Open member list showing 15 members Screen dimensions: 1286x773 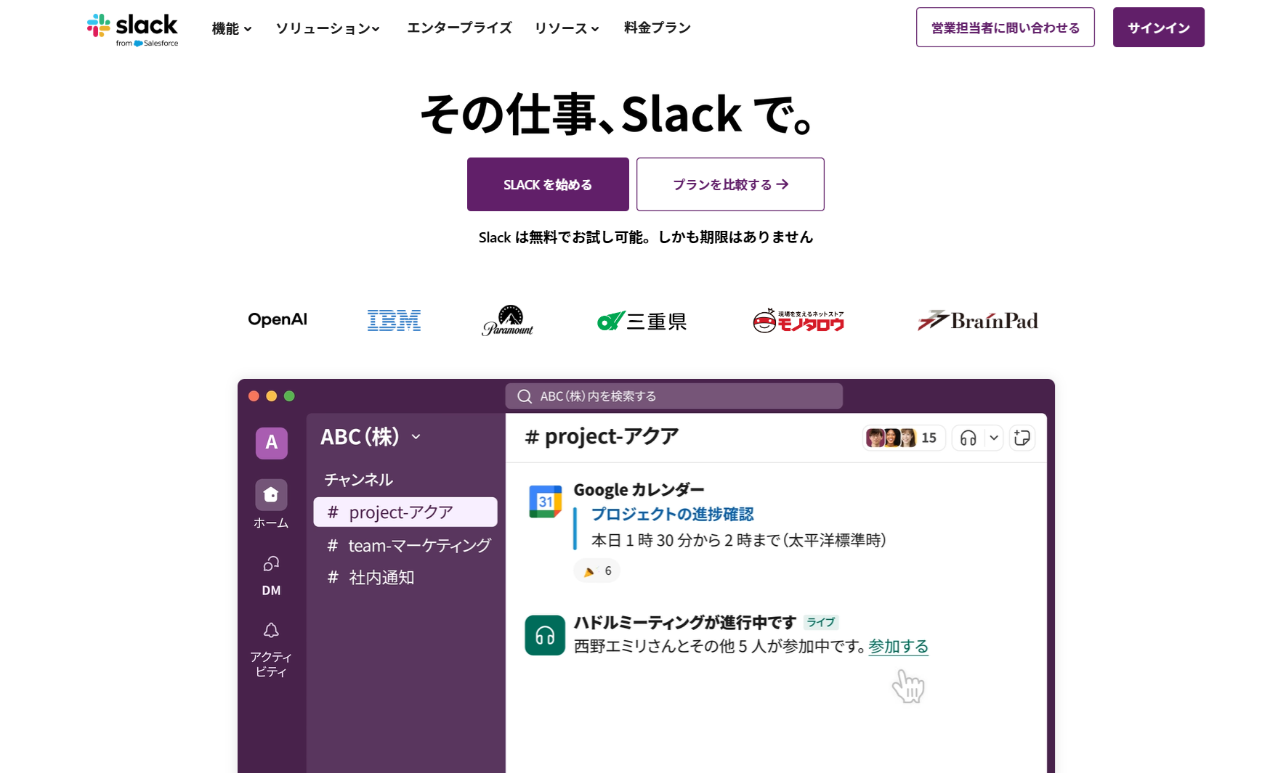903,438
